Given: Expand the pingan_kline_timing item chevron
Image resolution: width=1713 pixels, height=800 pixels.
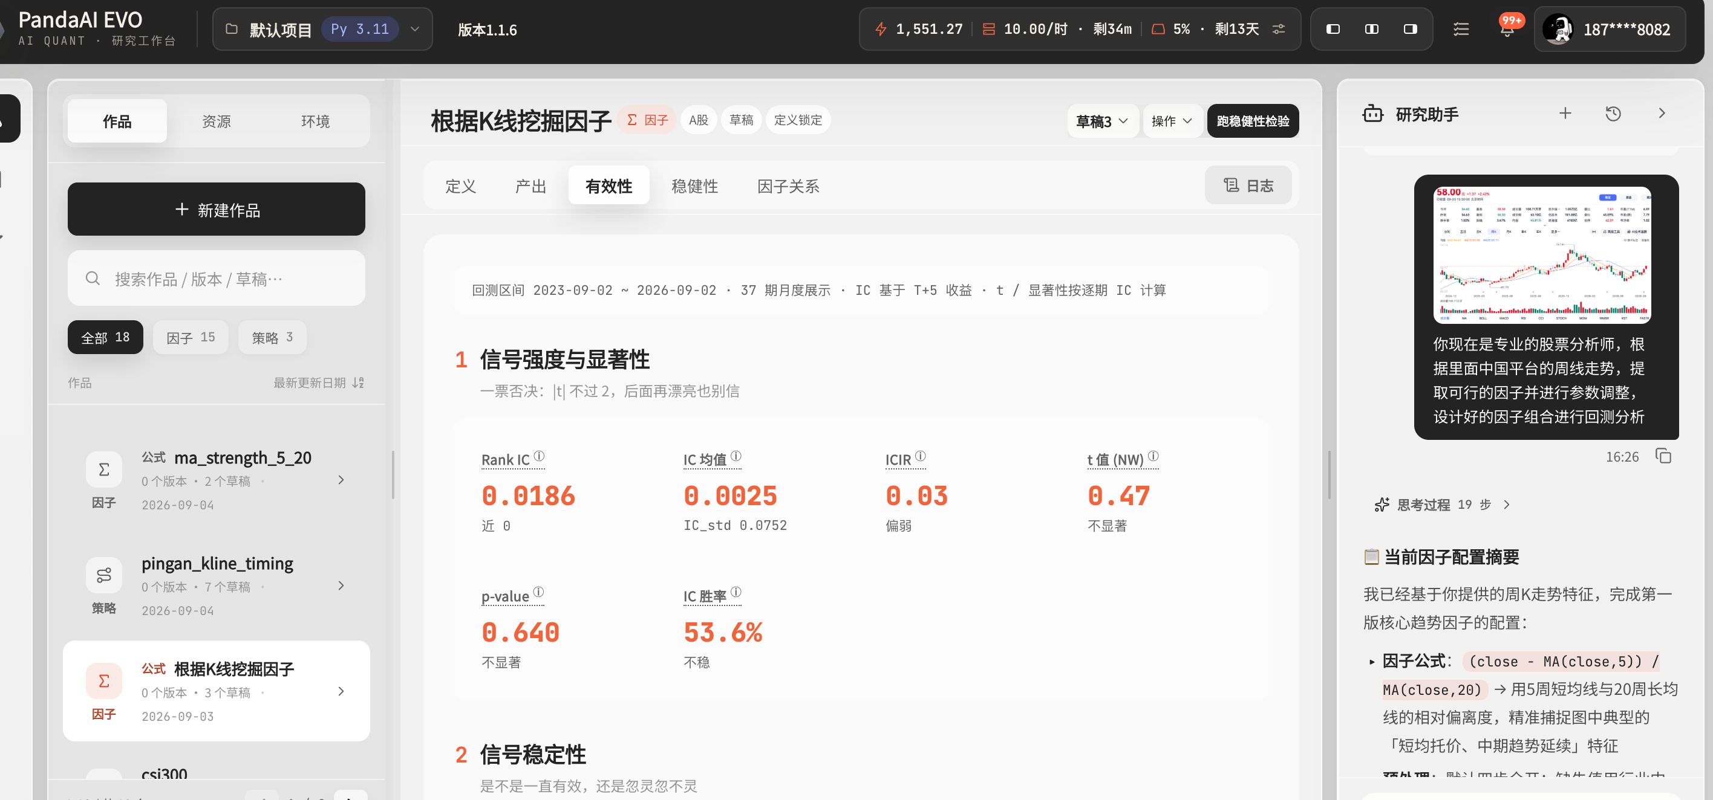Looking at the screenshot, I should pyautogui.click(x=341, y=585).
